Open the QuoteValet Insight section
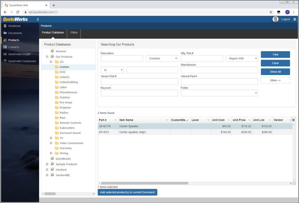 tap(19, 54)
